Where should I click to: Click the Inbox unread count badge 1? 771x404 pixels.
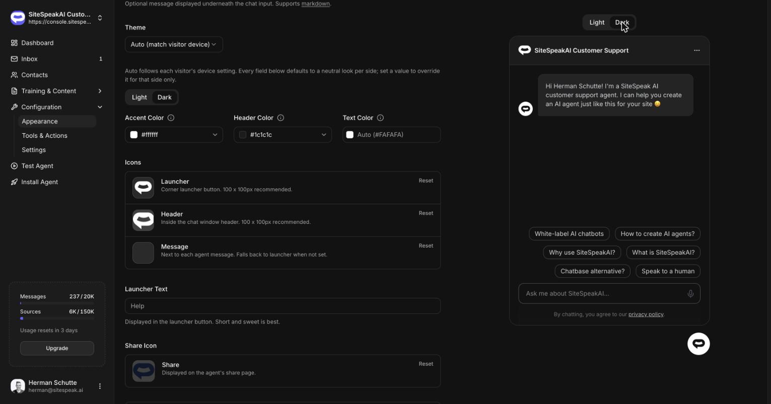101,59
